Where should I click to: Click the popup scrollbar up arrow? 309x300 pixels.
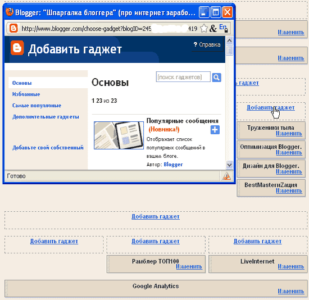pyautogui.click(x=229, y=41)
